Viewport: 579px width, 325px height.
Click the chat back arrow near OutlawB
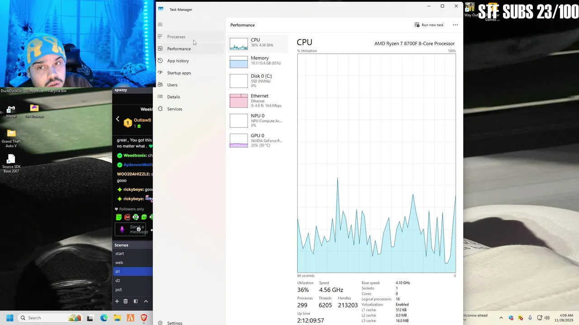click(118, 119)
